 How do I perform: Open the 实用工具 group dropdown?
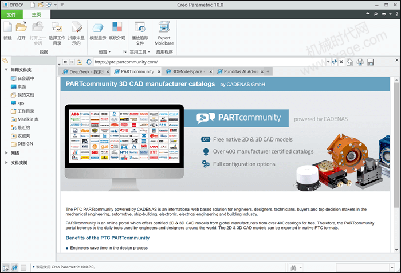click(x=140, y=52)
